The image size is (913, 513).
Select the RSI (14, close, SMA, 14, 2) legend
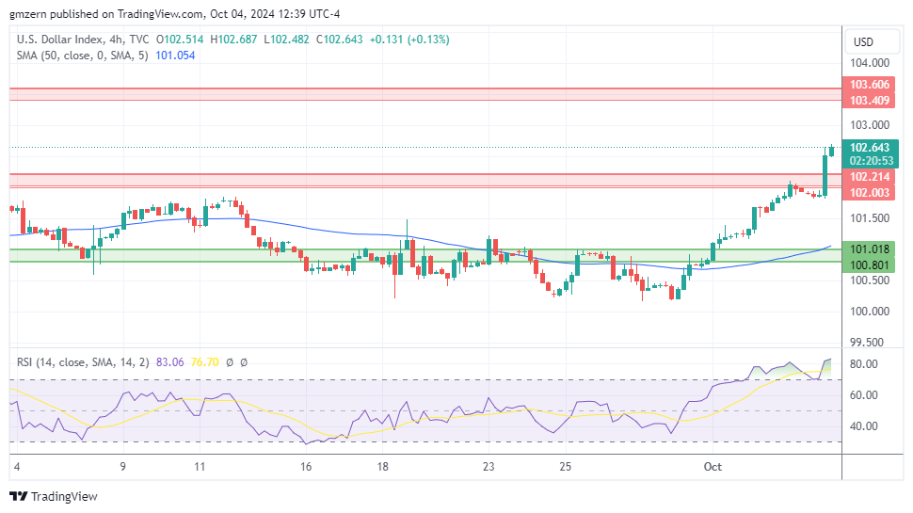tap(83, 362)
